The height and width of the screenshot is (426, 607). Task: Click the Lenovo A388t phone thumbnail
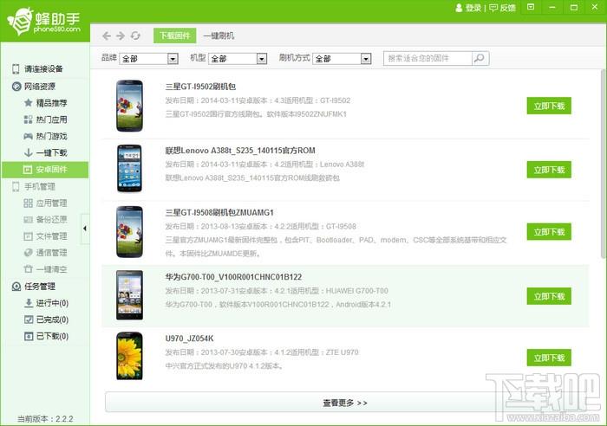(130, 169)
